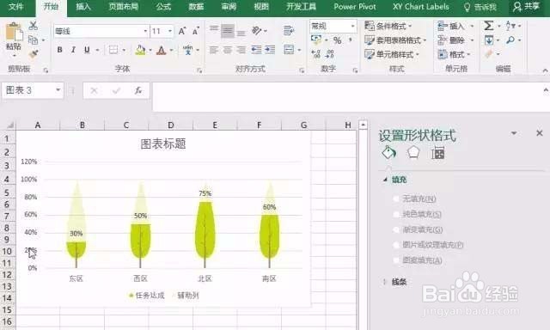Click the Find and Select magnifier icon

click(x=510, y=40)
